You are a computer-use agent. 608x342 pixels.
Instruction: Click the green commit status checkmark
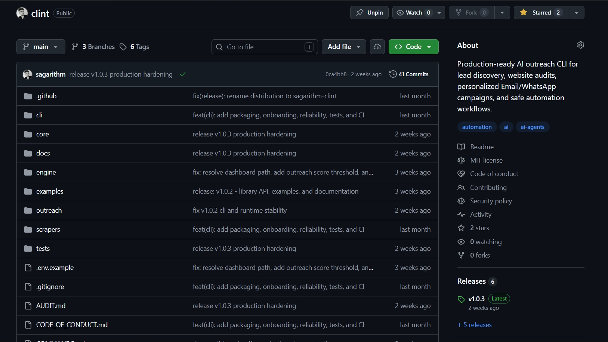pos(183,74)
